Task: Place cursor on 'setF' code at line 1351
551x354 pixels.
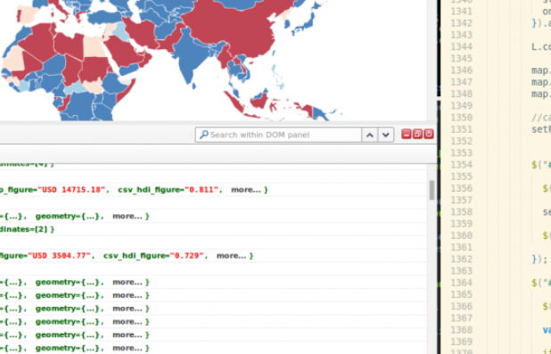Action: coord(541,129)
